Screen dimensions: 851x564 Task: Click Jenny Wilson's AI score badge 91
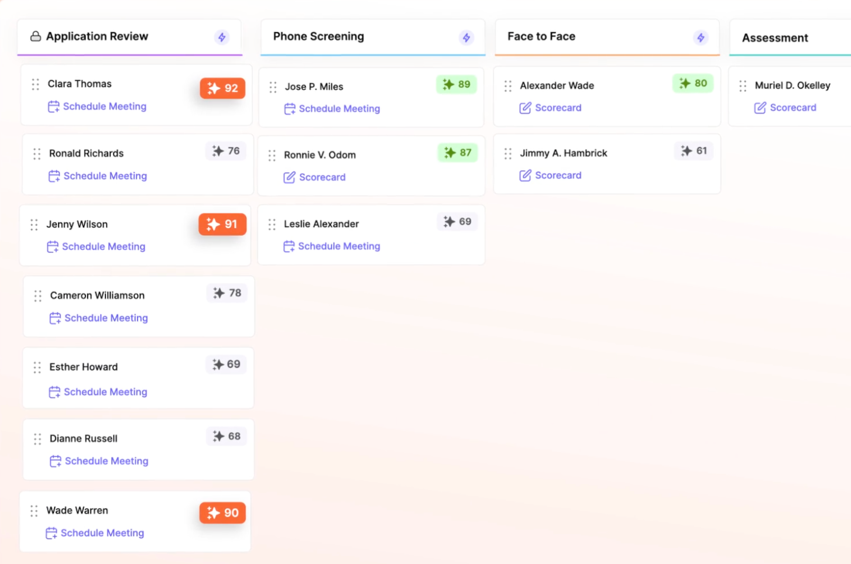point(222,224)
